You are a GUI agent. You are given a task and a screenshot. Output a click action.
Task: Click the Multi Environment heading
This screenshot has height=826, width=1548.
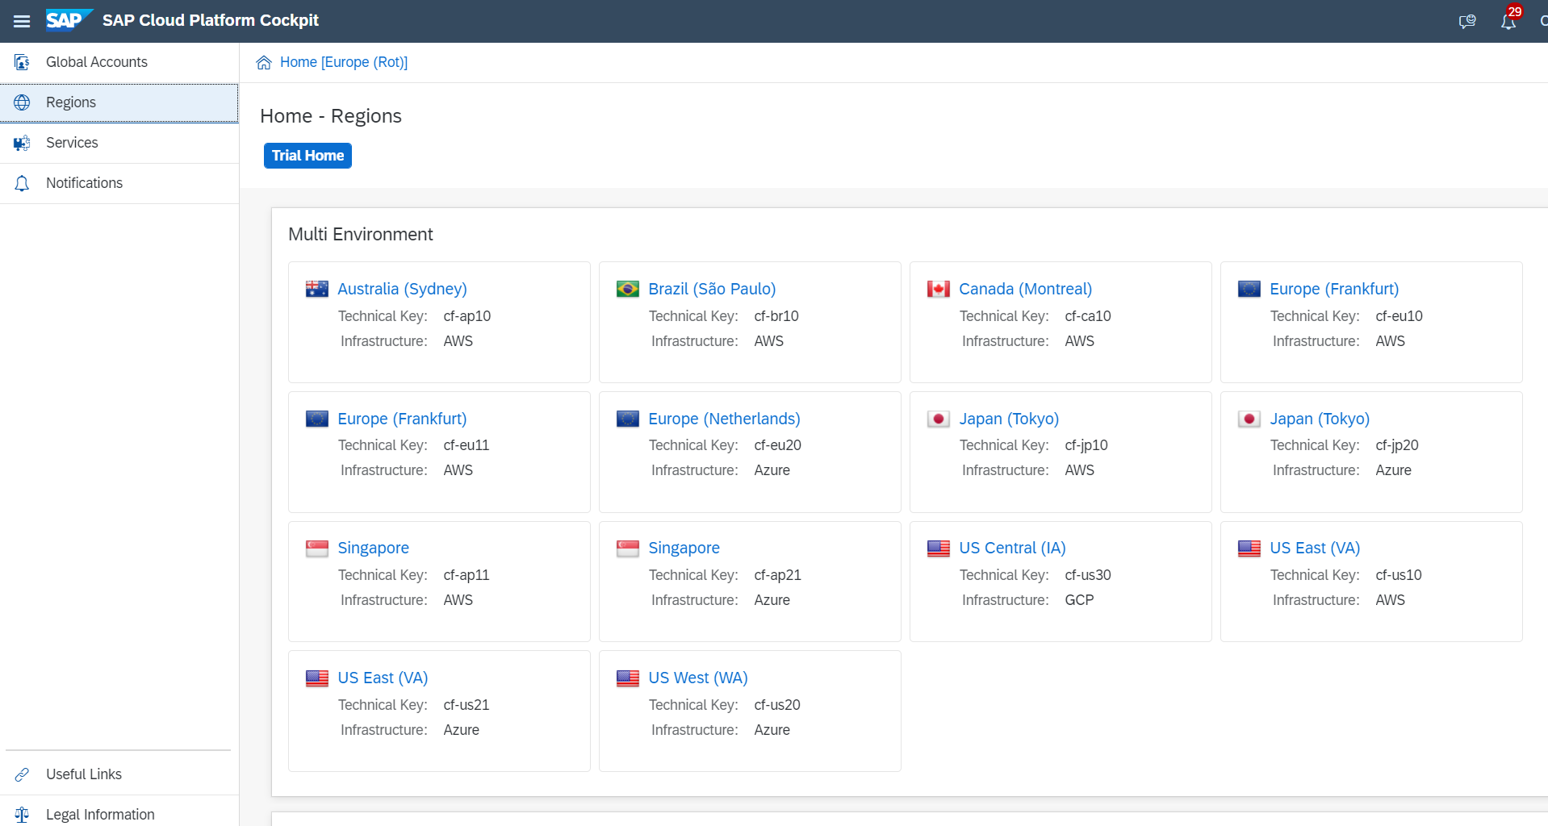(361, 234)
